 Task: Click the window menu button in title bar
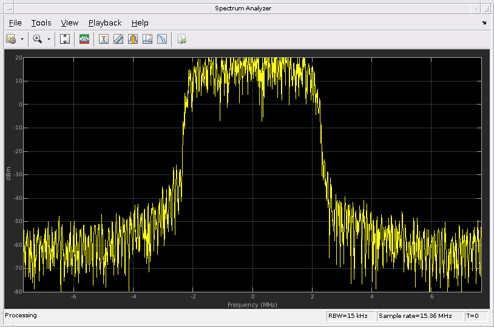tap(7, 8)
